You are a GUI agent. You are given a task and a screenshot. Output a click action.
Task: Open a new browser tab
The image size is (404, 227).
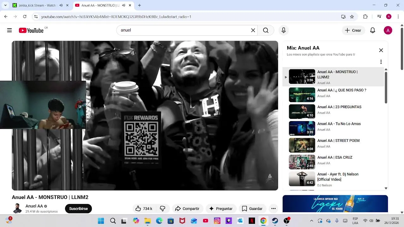pos(140,5)
